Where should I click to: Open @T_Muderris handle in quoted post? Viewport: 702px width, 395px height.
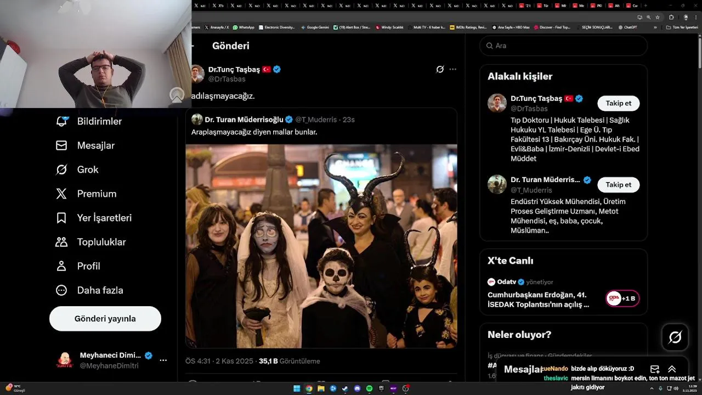[x=316, y=120]
